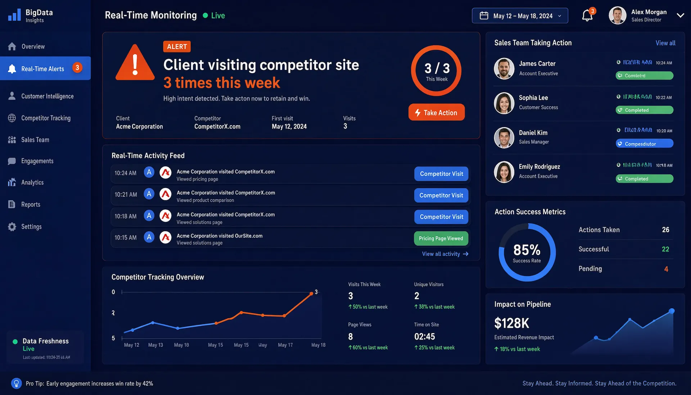
Task: Click the Reports document icon
Action: (x=12, y=204)
